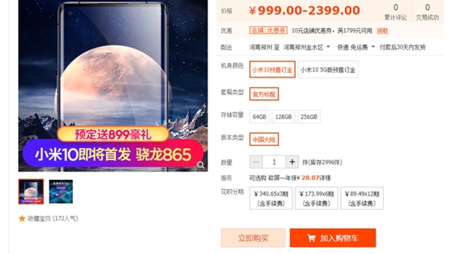
Task: Choose the 256GB storage option
Action: click(x=309, y=117)
